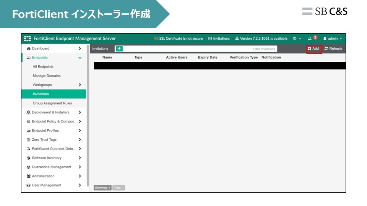Viewport: 367px width, 206px height.
Task: Click the Endpoint Policy & Components icon
Action: (29, 121)
